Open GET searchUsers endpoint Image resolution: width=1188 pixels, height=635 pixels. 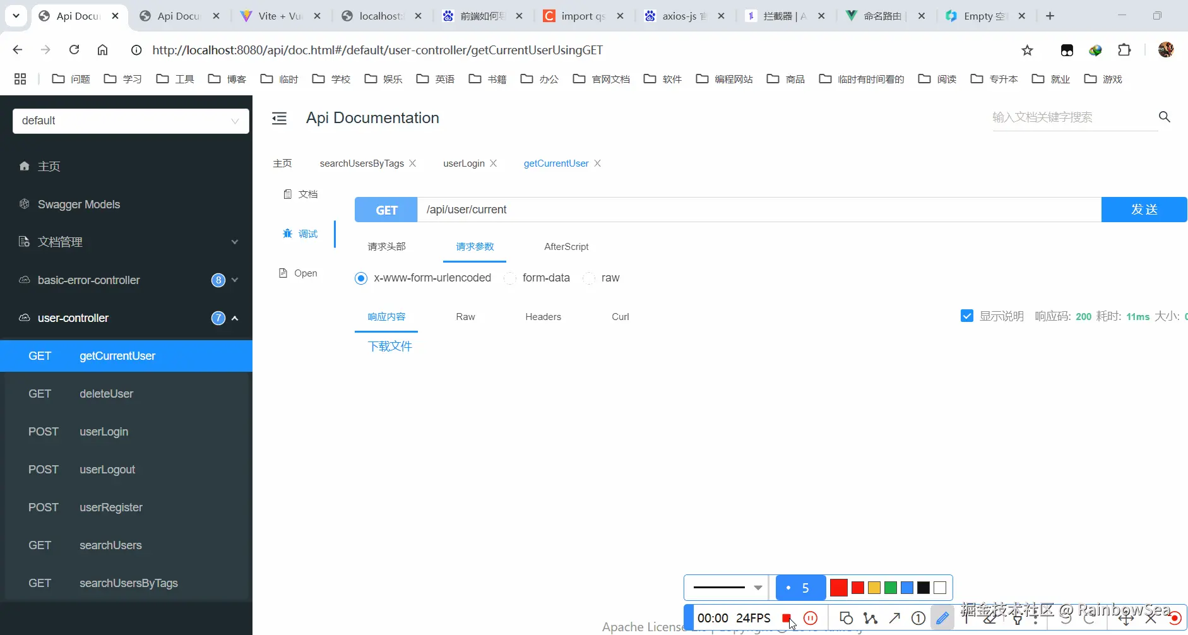[126, 545]
